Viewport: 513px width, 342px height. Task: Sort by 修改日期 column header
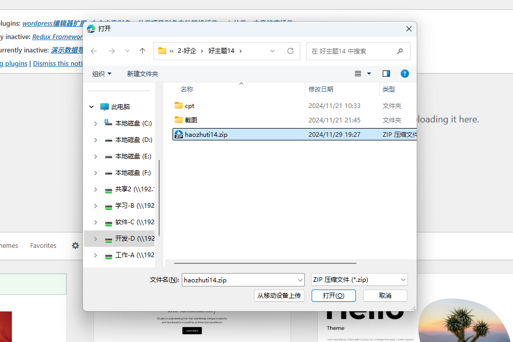pyautogui.click(x=321, y=89)
